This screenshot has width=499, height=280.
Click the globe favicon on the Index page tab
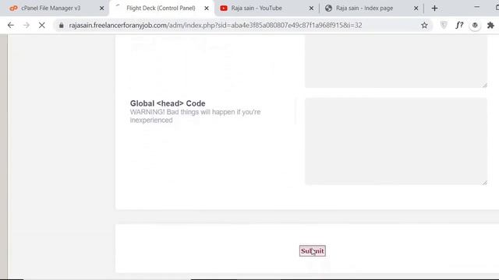click(328, 9)
